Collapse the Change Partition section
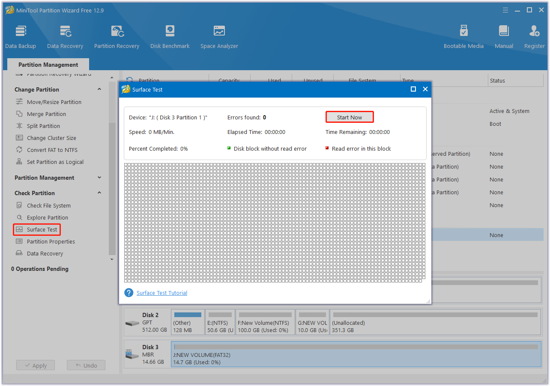Screen dimensions: 550x386 (x=99, y=89)
